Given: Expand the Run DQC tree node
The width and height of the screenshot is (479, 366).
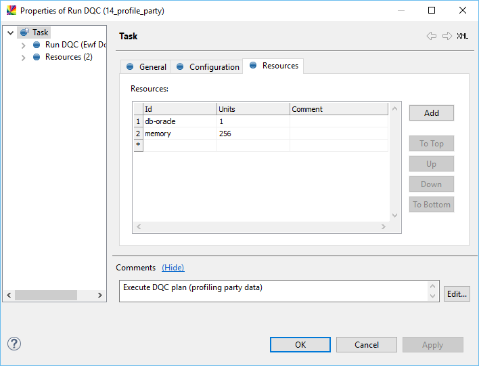Looking at the screenshot, I should (24, 45).
